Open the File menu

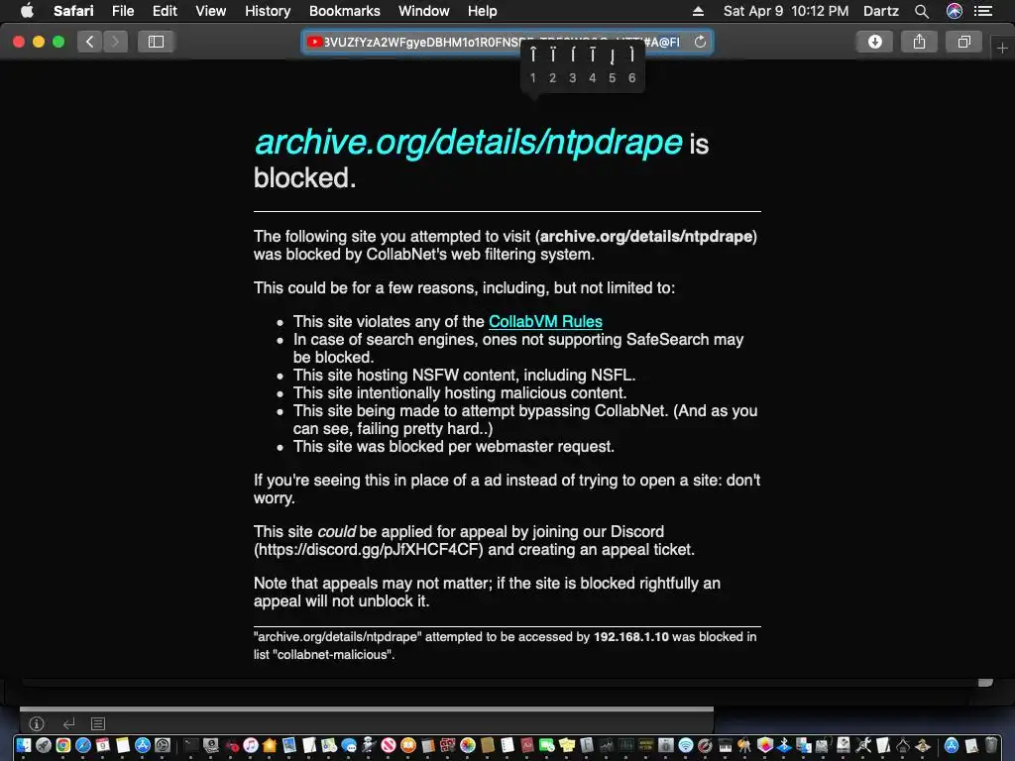pyautogui.click(x=123, y=11)
